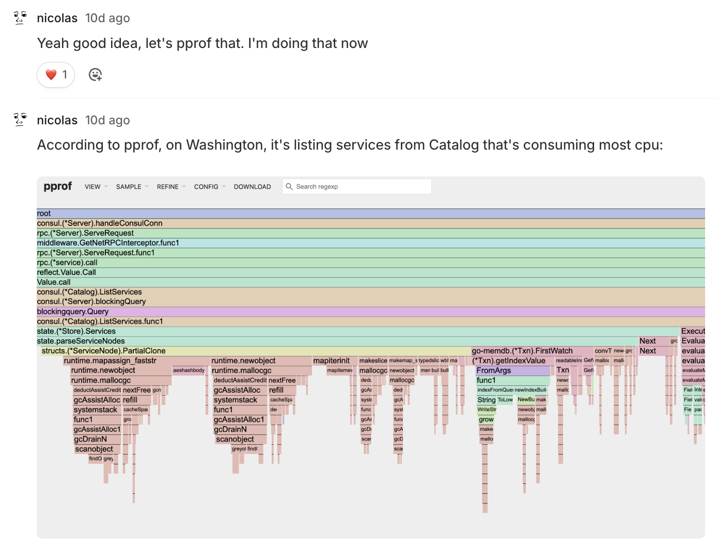Open the add reaction emoji picker
Viewport: 717px width, 552px height.
coord(95,75)
